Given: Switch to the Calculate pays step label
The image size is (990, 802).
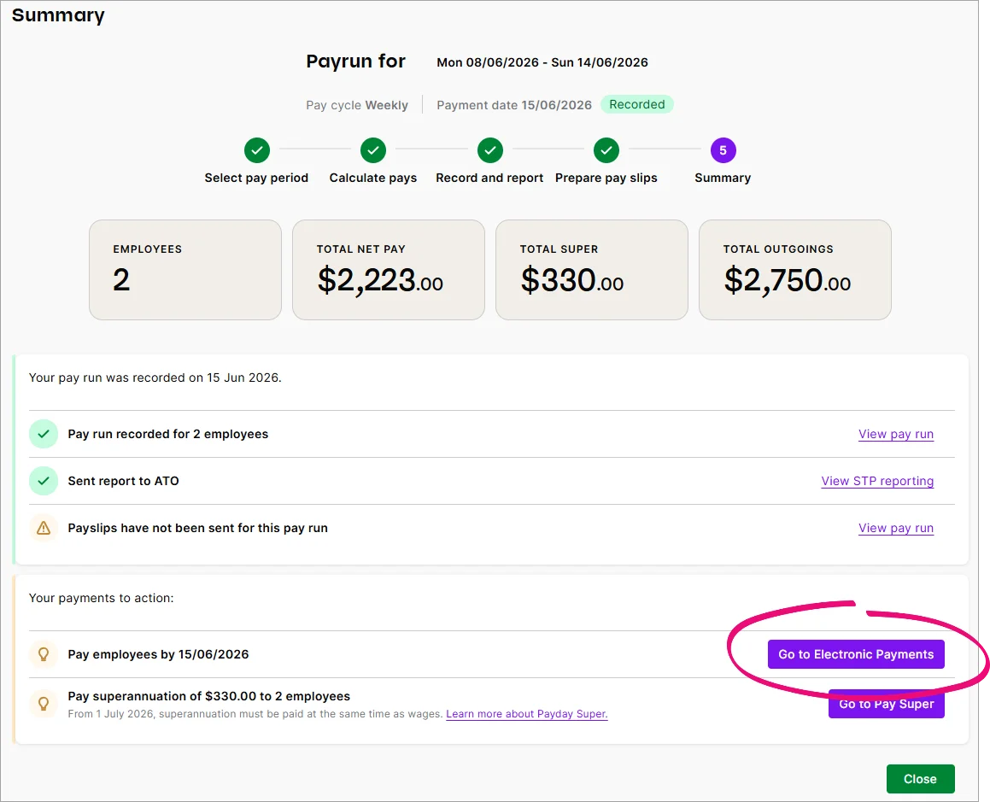Looking at the screenshot, I should point(373,178).
